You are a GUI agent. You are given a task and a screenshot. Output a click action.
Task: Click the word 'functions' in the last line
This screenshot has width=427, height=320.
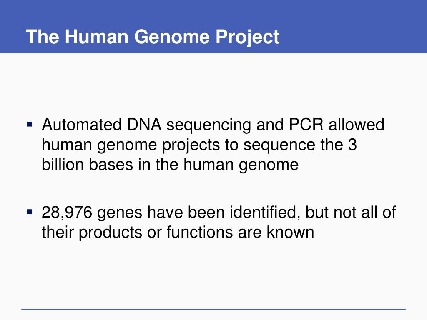(200, 232)
